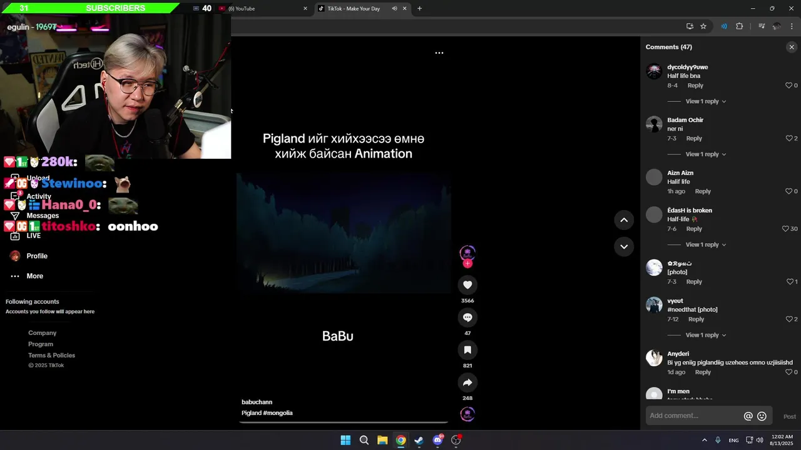The height and width of the screenshot is (450, 801).
Task: Close the YouTube browser tab
Action: coord(305,9)
